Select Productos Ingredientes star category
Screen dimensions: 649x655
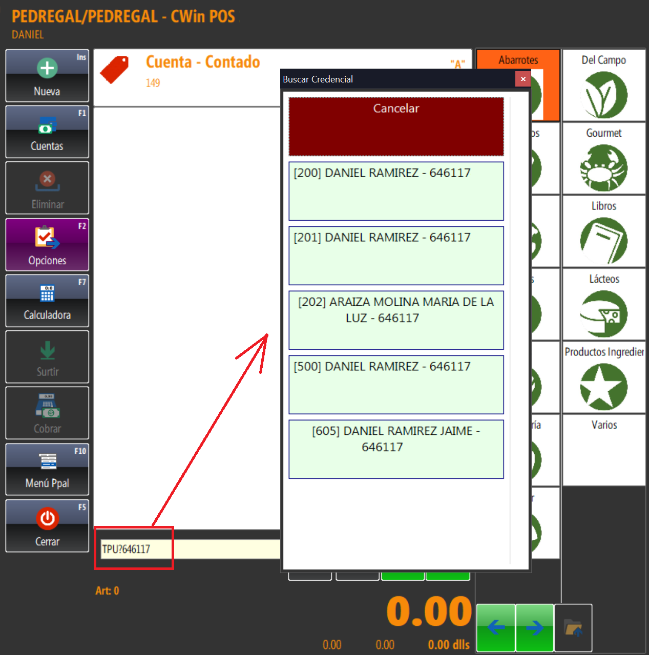(x=603, y=387)
